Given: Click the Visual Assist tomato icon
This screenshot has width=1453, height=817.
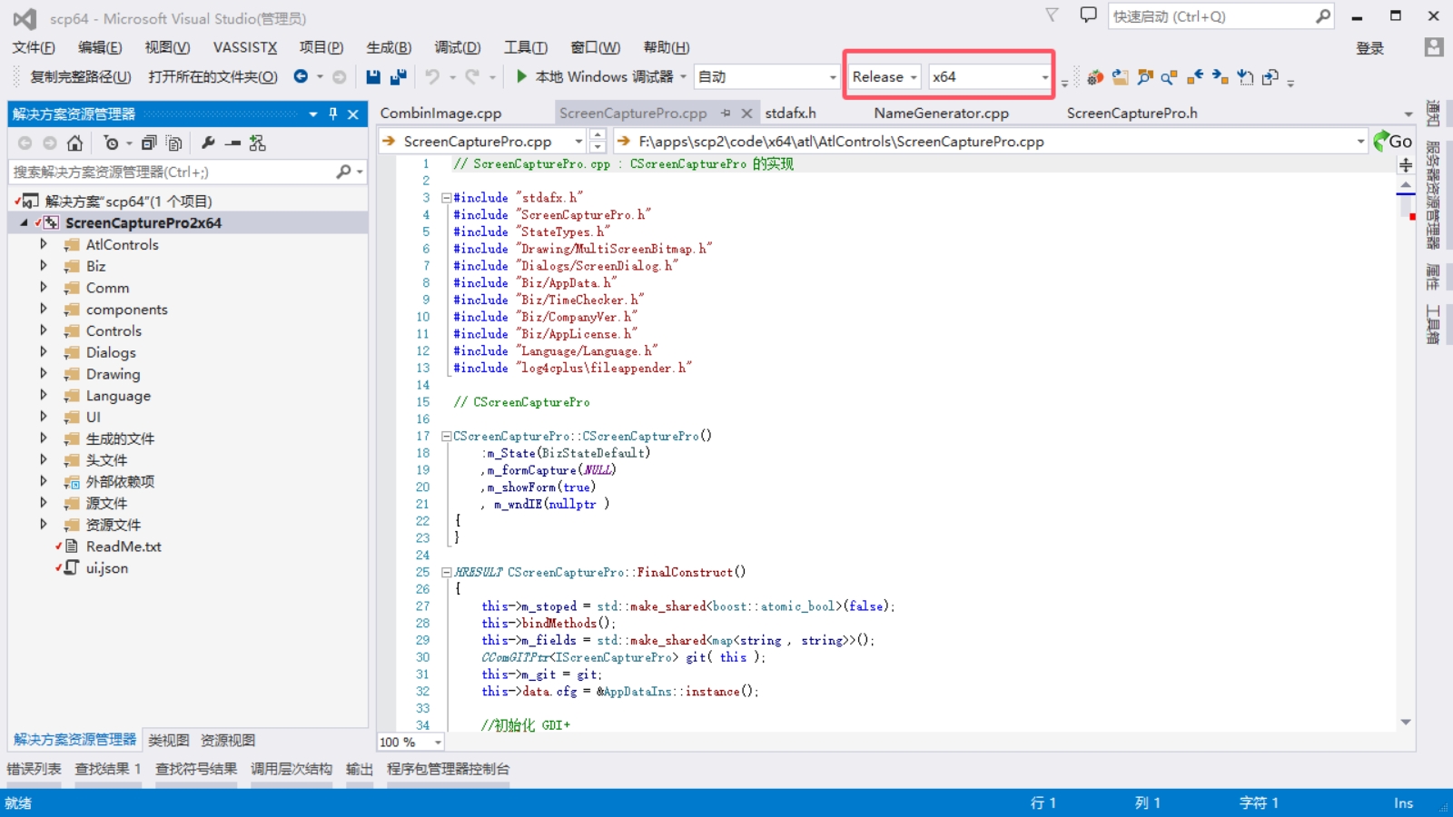Looking at the screenshot, I should click(x=1095, y=77).
